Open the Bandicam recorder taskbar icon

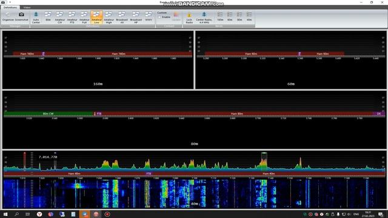coord(107,214)
